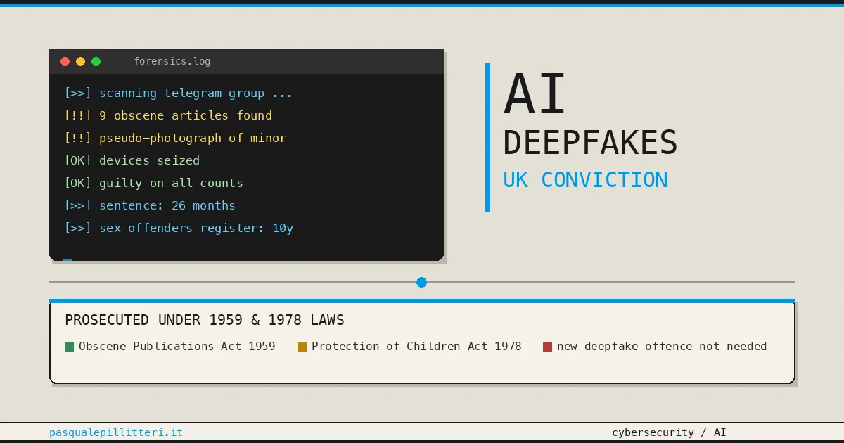The width and height of the screenshot is (844, 443).
Task: Click the 'Protection of Children Act 1978' label
Action: click(416, 346)
